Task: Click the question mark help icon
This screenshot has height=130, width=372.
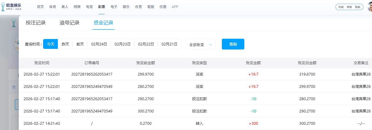Action: 14,87
